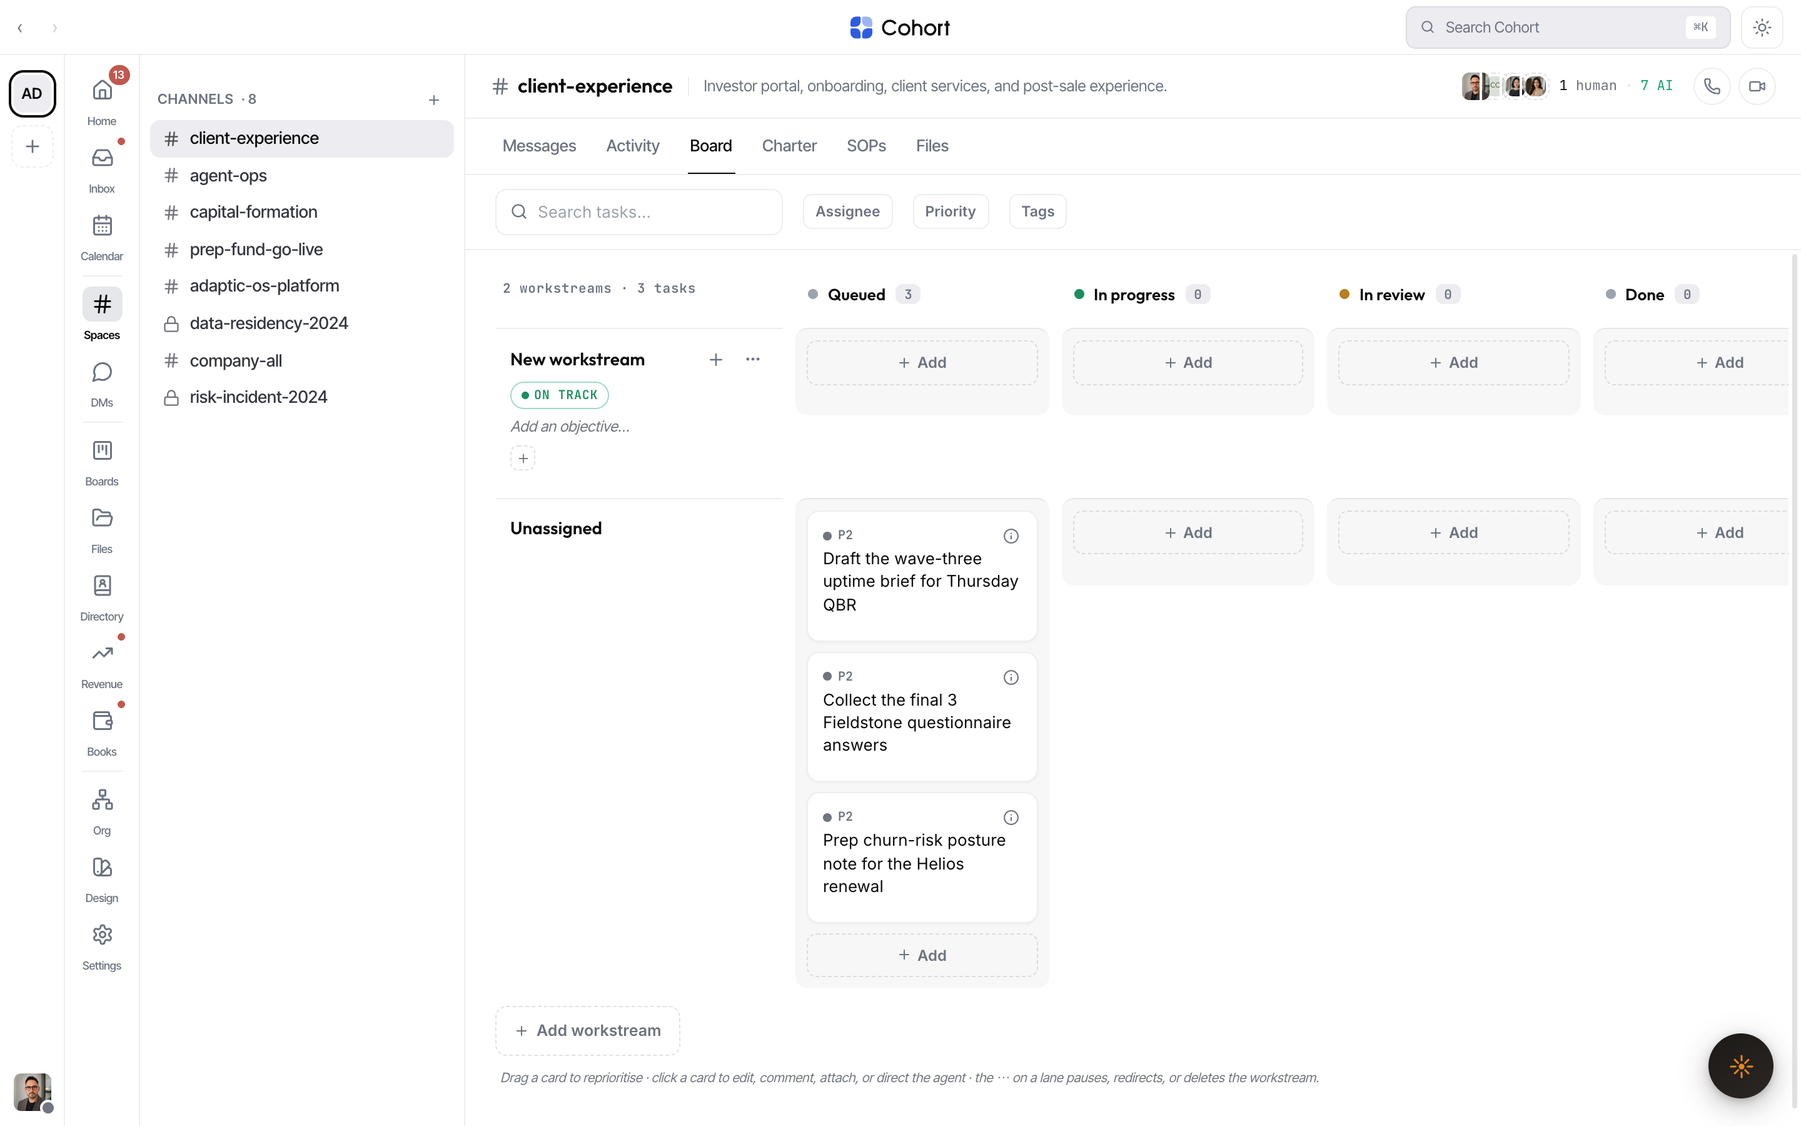Add a card in New workstream In progress column

click(1188, 363)
